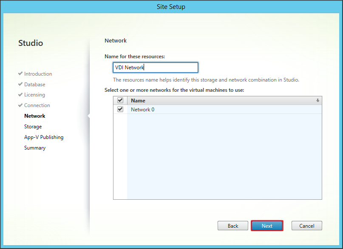Click the Site Setup title bar
Viewport: 343px width, 249px height.
pos(171,7)
